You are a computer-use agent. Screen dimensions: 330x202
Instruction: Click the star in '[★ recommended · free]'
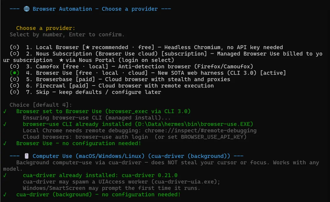tap(88, 47)
